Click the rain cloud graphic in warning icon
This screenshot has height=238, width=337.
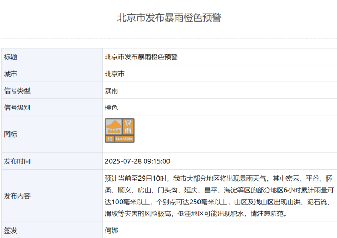coord(113,127)
